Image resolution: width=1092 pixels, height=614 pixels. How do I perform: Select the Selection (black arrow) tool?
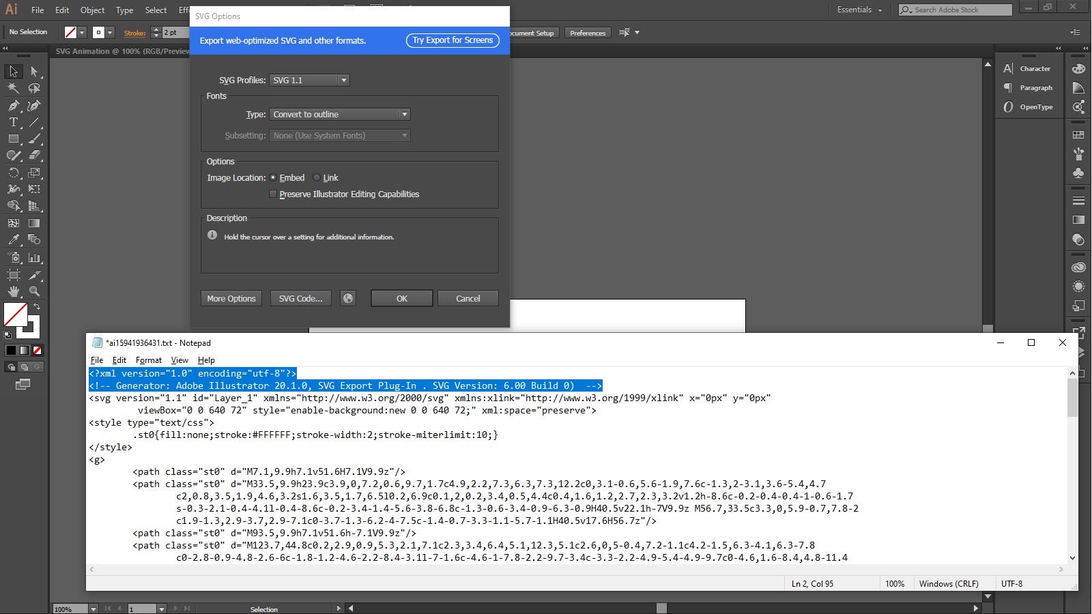tap(13, 72)
